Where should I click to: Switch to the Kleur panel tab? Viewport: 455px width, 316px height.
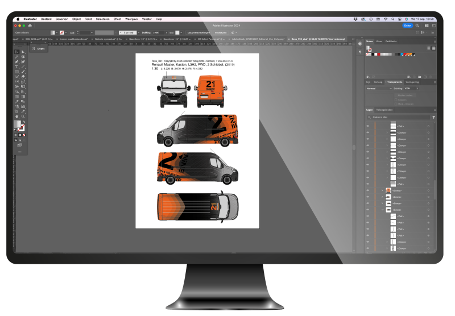(379, 41)
